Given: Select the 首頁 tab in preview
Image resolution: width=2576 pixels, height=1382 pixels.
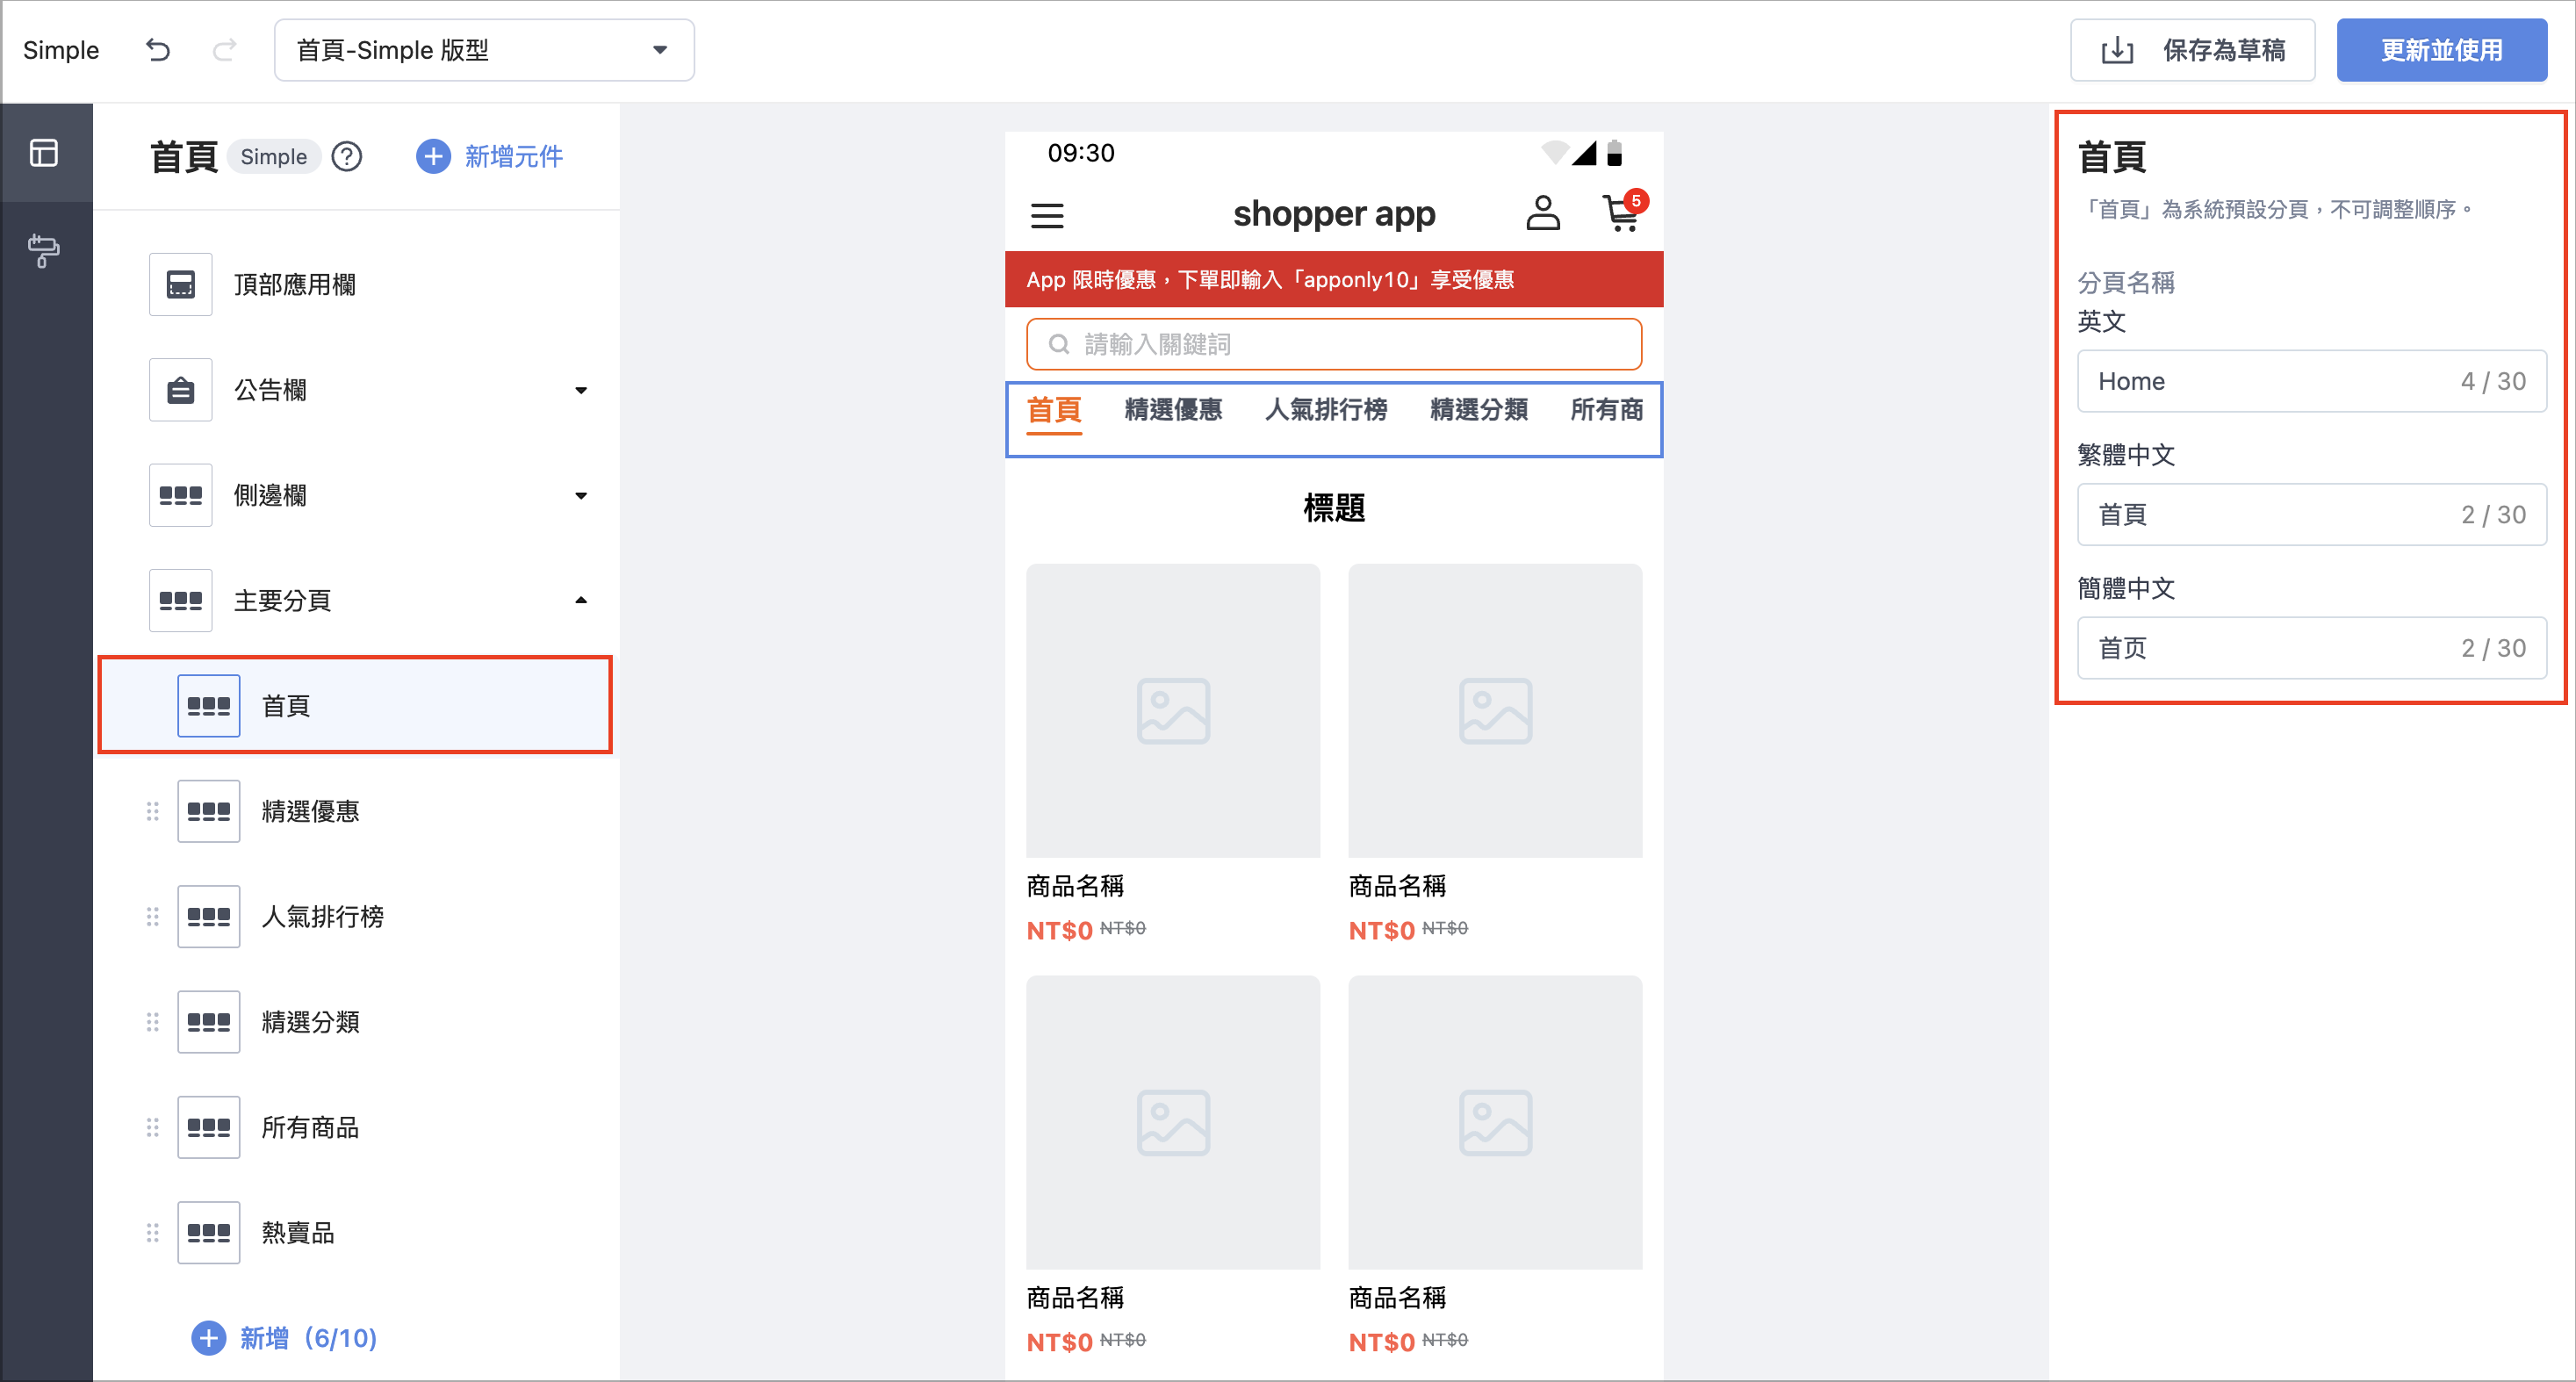Looking at the screenshot, I should pos(1054,410).
